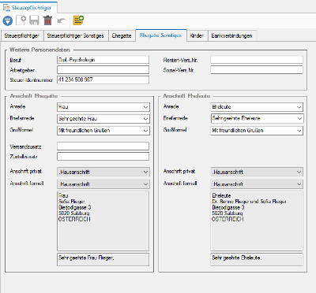Click the blue filter funnel icon

(8, 20)
